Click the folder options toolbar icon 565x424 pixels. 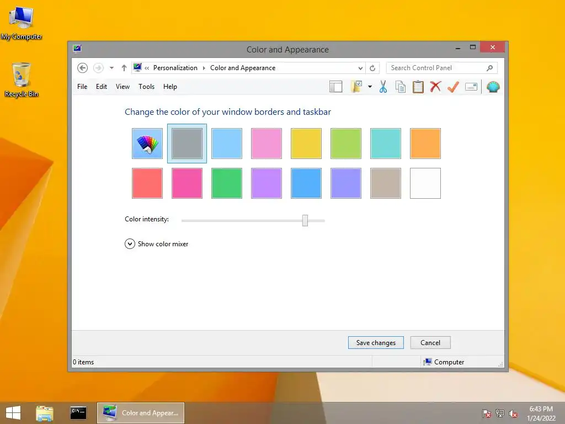(x=356, y=87)
